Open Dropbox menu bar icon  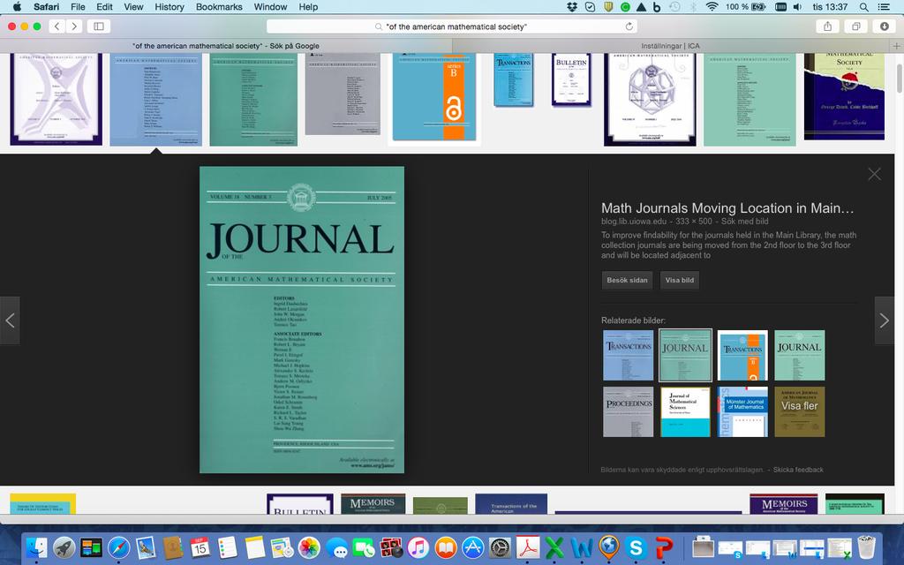572,7
